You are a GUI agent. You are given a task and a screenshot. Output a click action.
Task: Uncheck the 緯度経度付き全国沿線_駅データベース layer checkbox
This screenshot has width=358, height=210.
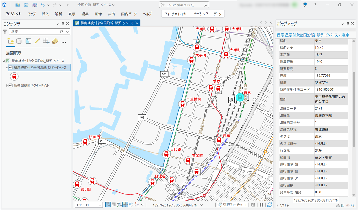(11, 68)
